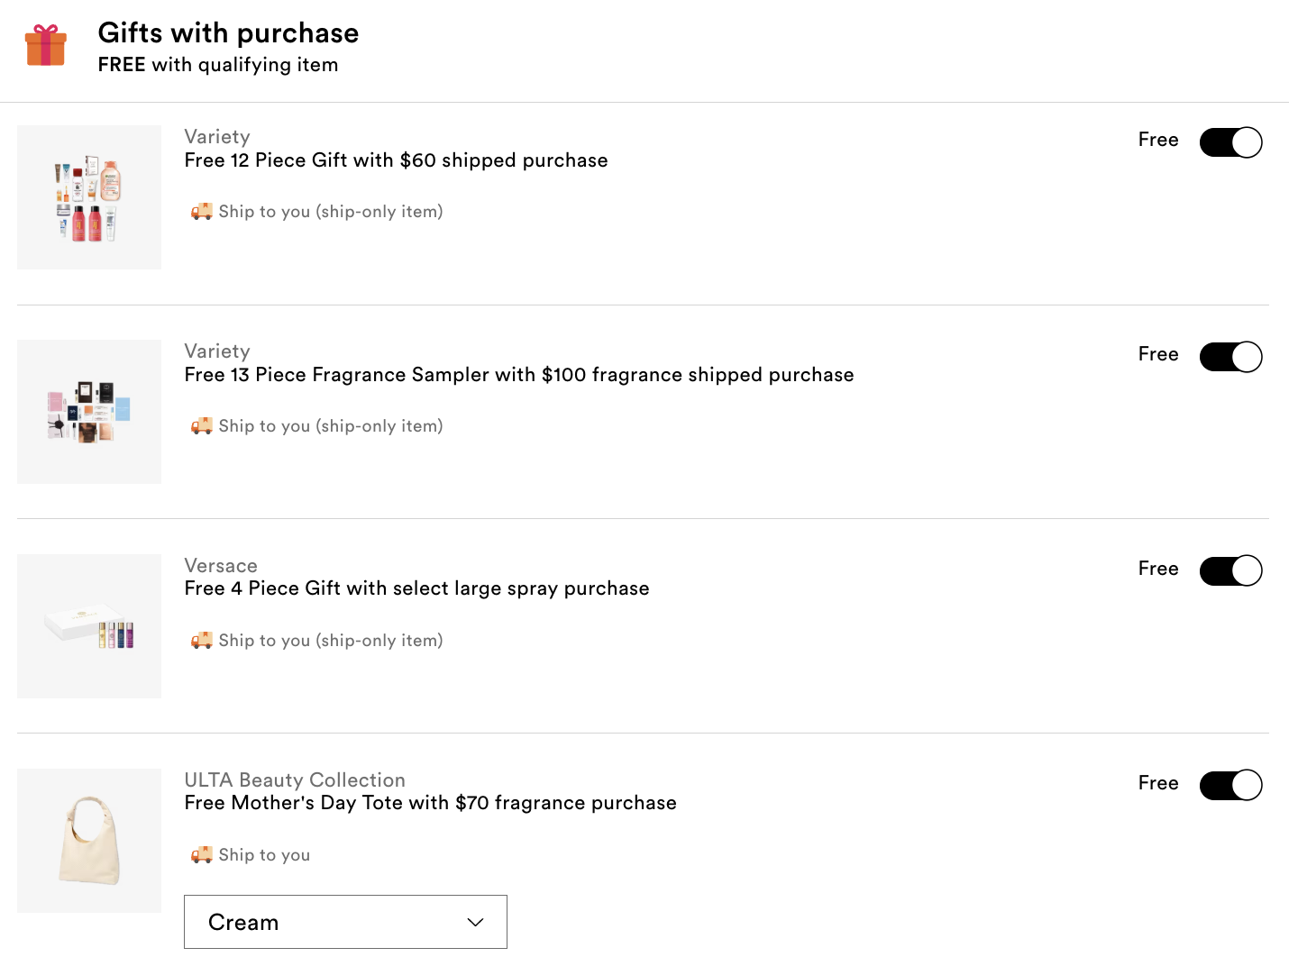The height and width of the screenshot is (957, 1289).
Task: Click Free 4 Piece Gift Versace title
Action: coord(416,588)
